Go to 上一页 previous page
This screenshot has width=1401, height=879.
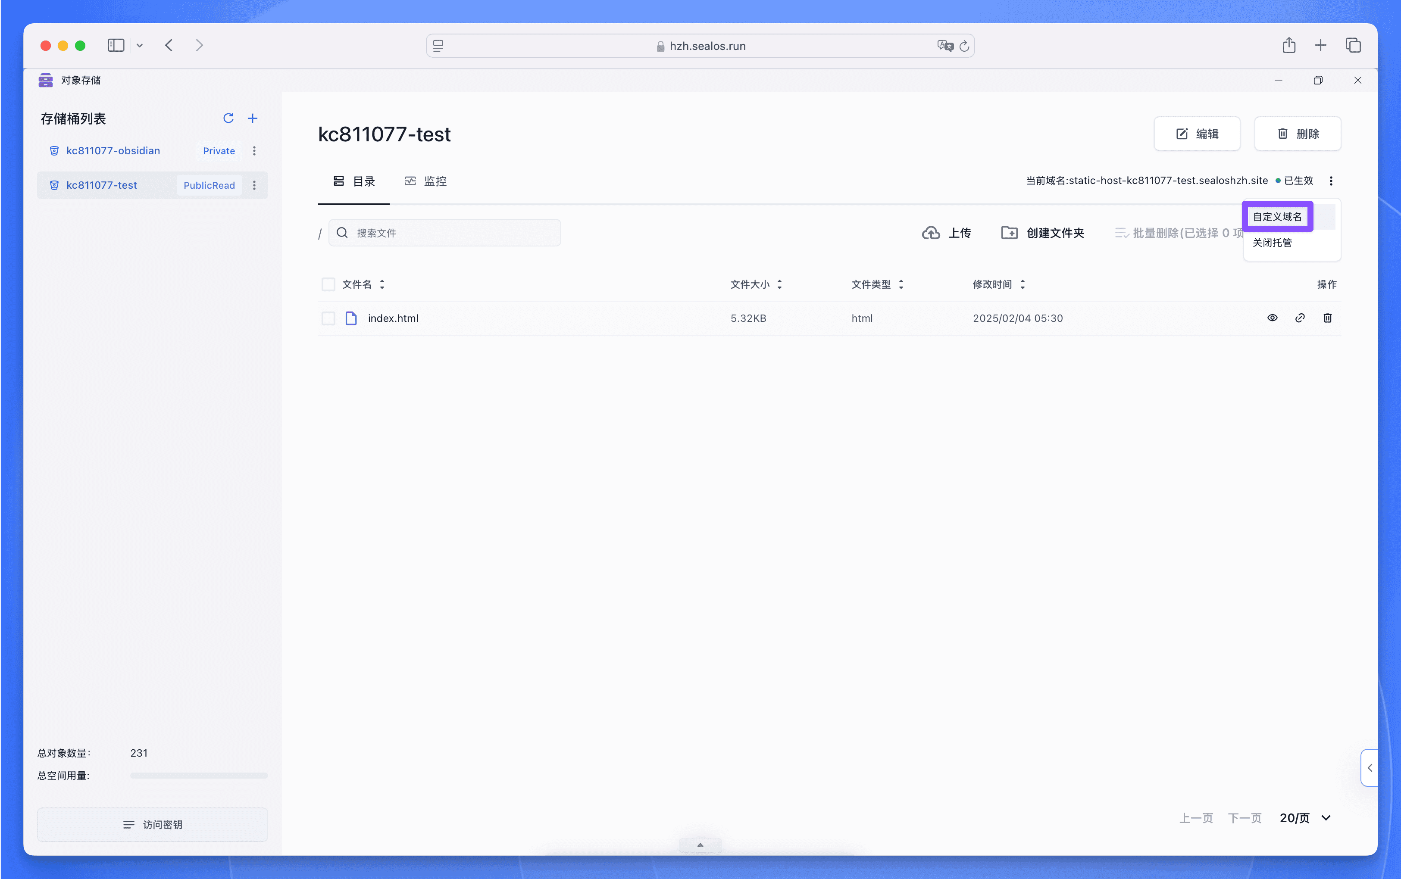(x=1196, y=819)
